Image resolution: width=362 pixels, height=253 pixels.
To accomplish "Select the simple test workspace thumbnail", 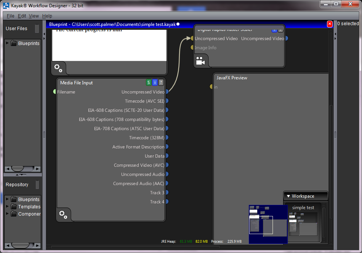I will [303, 224].
